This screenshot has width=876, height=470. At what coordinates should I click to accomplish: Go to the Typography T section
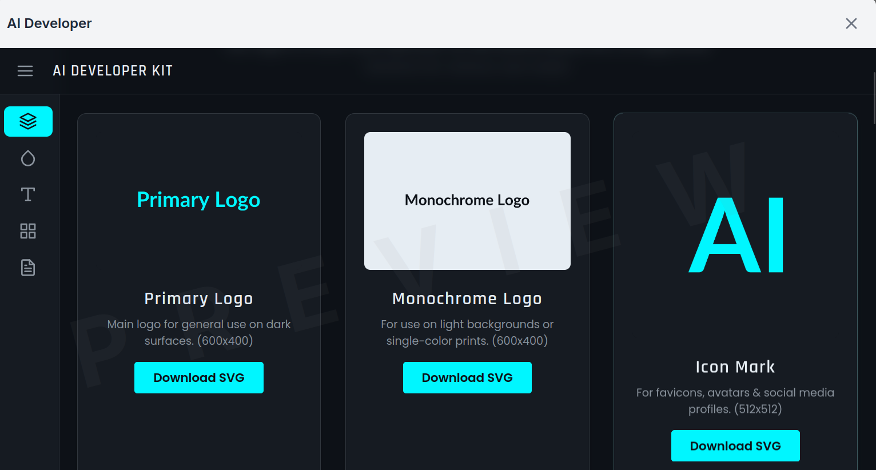(x=28, y=195)
